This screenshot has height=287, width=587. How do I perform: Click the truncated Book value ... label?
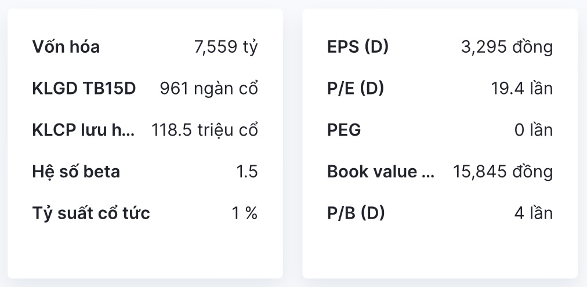(x=381, y=172)
